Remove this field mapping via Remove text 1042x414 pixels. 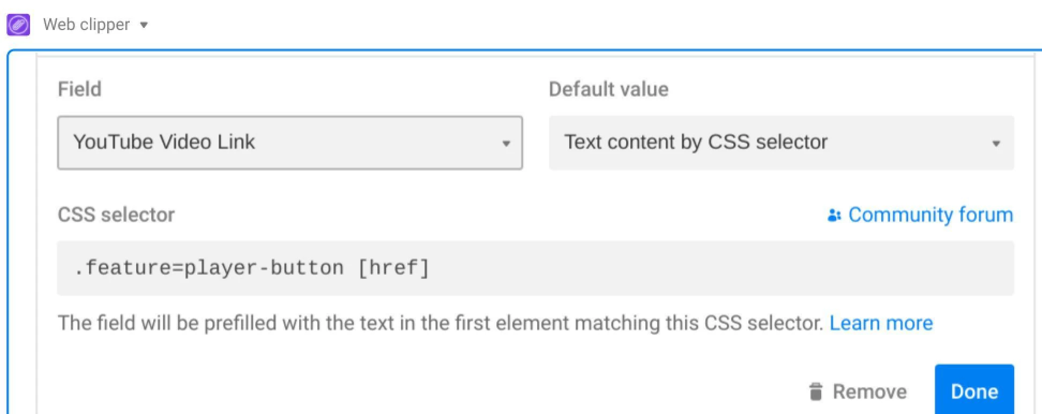(869, 391)
